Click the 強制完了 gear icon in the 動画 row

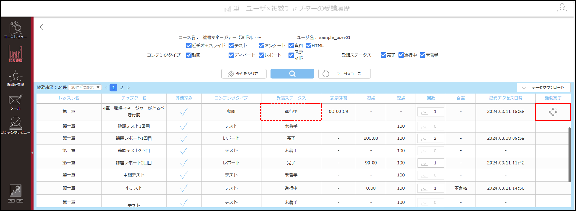click(x=553, y=112)
